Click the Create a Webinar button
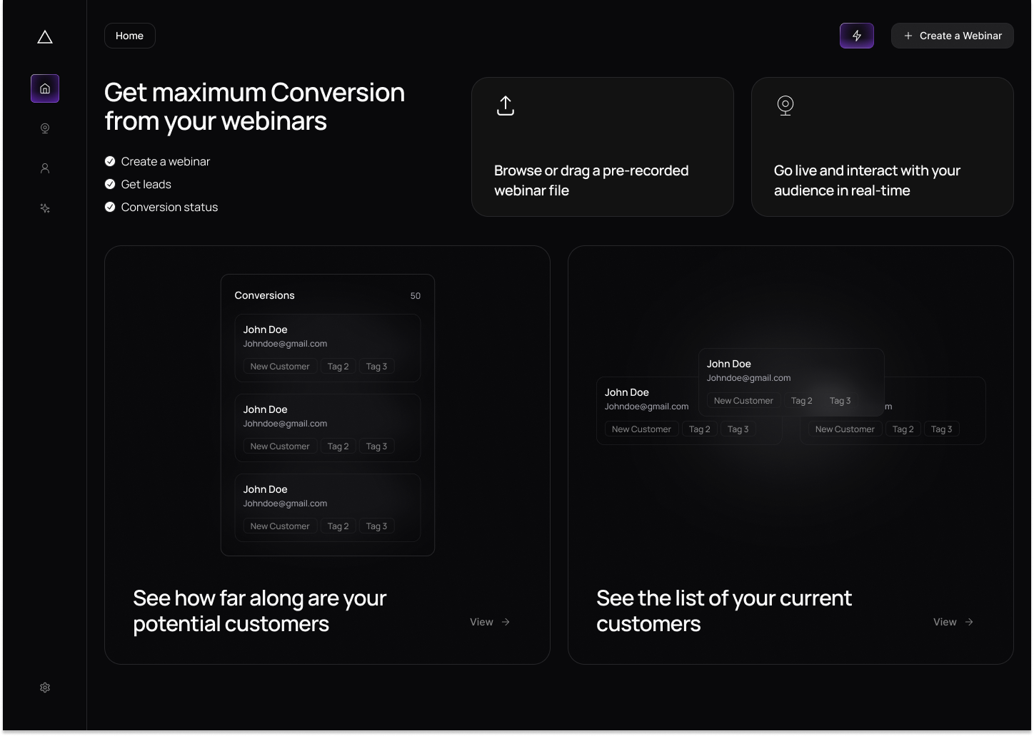The height and width of the screenshot is (736, 1034). pyautogui.click(x=952, y=36)
